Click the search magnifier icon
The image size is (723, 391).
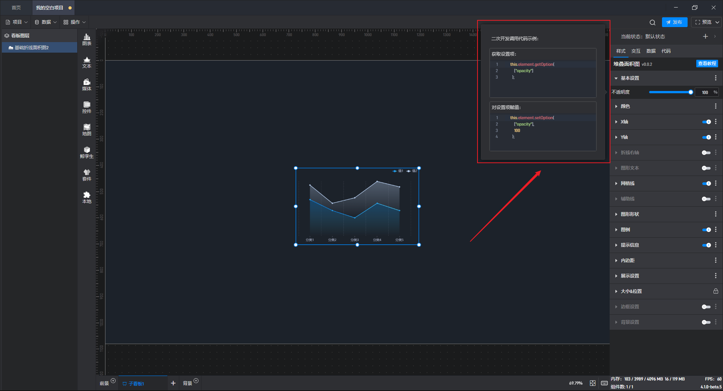(x=653, y=23)
